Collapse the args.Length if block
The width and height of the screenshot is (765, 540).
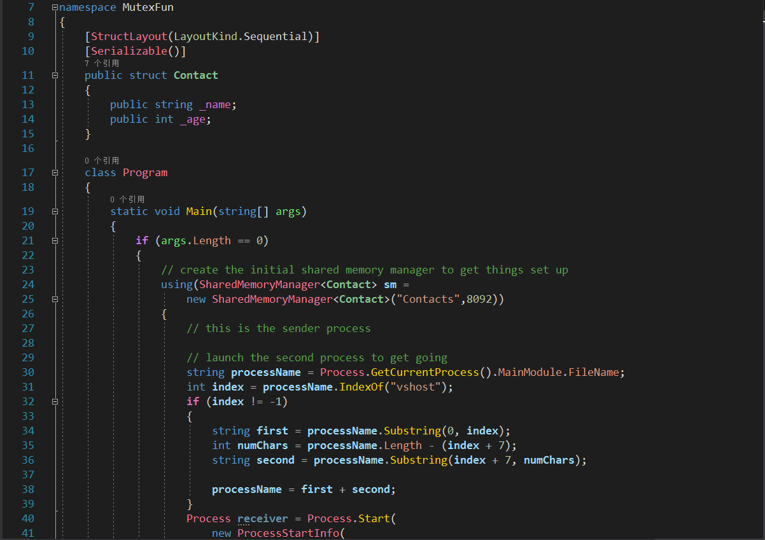coord(55,240)
